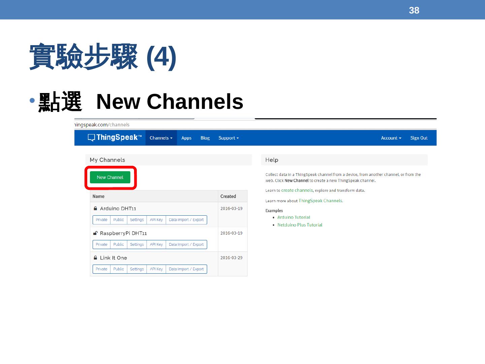
Task: Click the ThingSpeak logo icon
Action: point(91,138)
